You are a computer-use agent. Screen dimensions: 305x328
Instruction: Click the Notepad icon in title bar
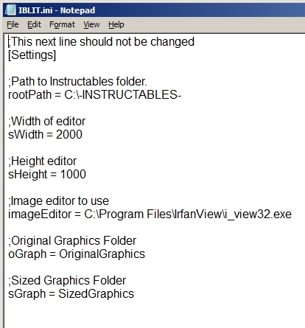[10, 10]
